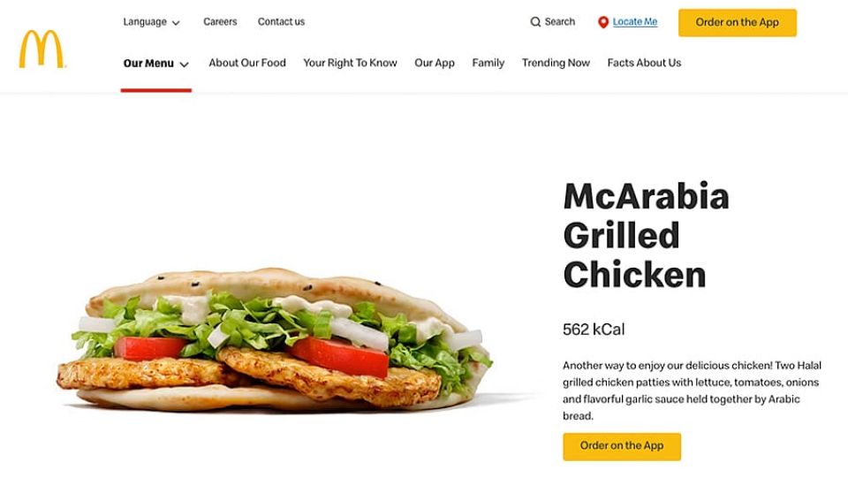
Task: Open the Our Menu dropdown arrow
Action: coord(184,64)
